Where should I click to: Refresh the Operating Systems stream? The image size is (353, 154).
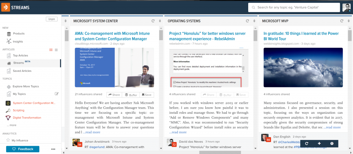pyautogui.click(x=248, y=21)
